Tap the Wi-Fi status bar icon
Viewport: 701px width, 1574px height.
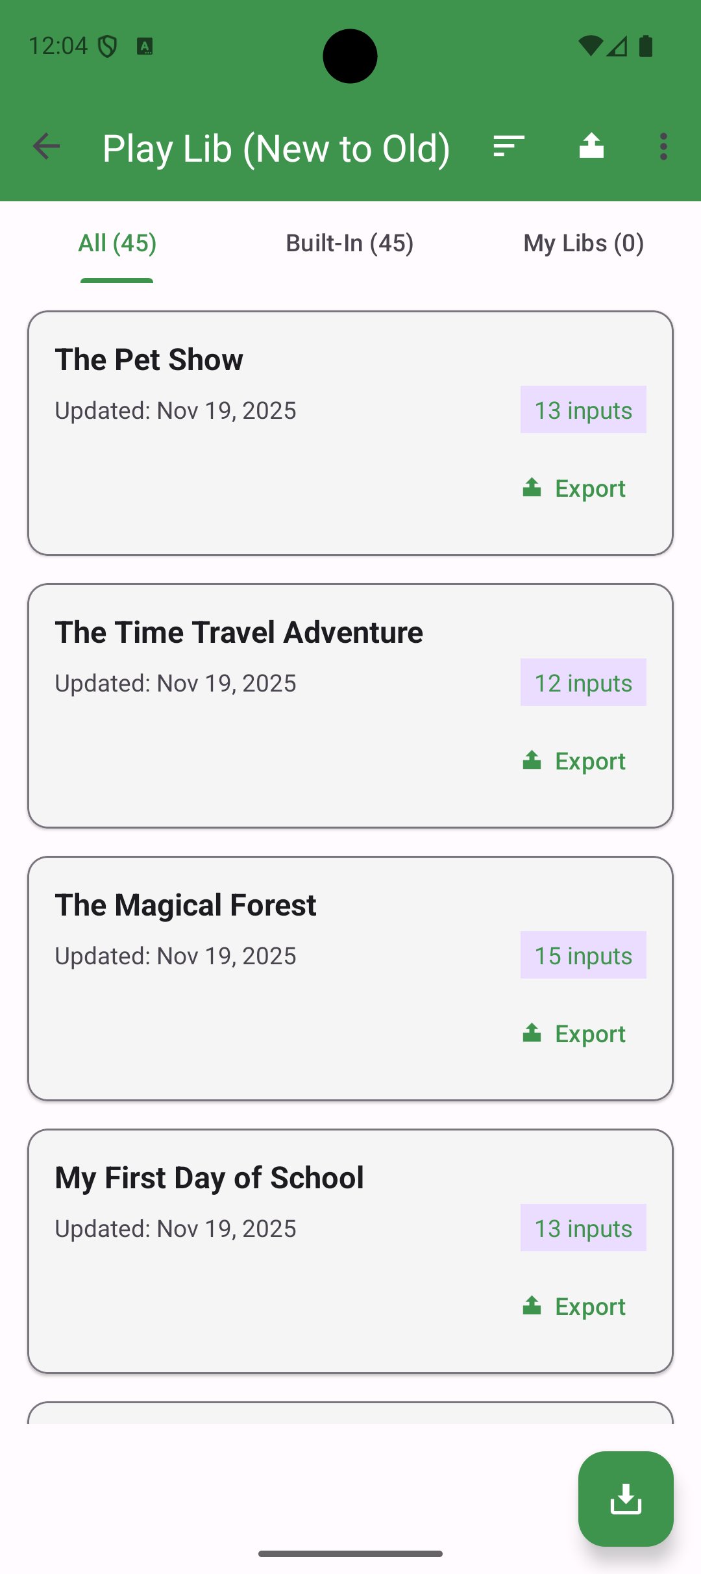point(590,46)
